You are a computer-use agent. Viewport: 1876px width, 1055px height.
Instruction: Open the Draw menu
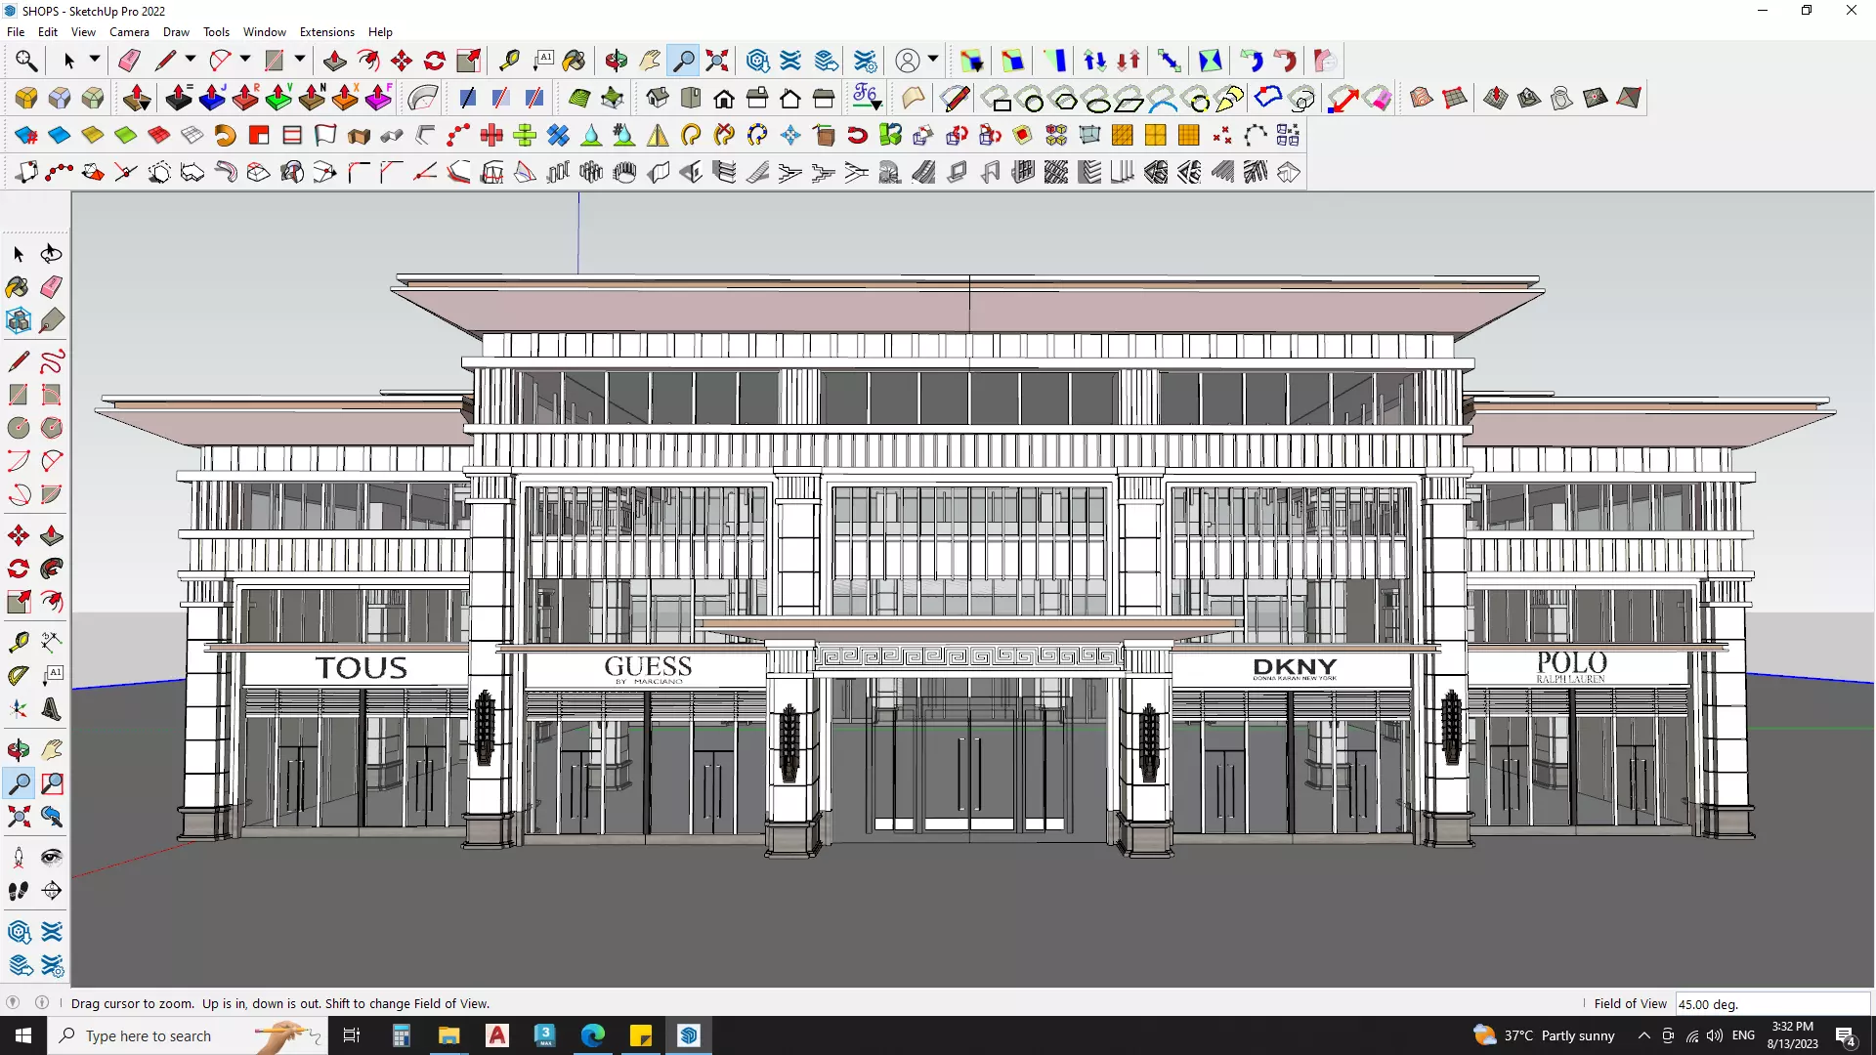[176, 32]
